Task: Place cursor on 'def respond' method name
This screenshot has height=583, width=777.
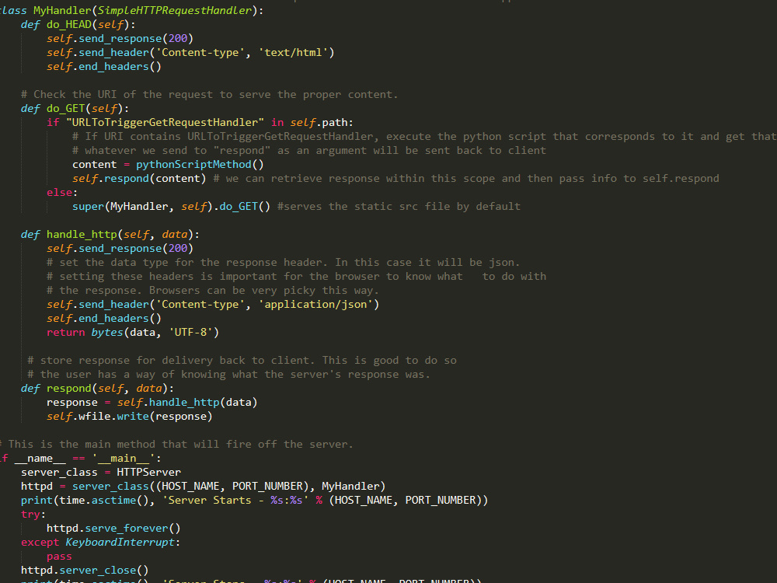Action: [x=69, y=389]
